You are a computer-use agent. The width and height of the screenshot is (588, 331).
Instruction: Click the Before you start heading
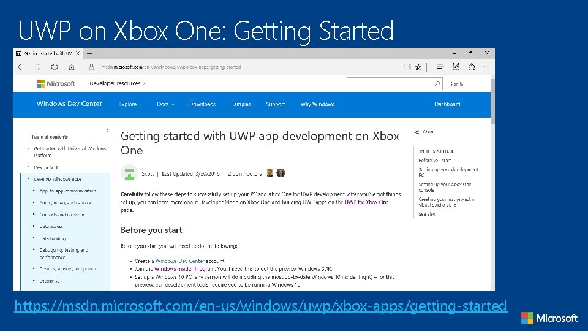coord(151,230)
